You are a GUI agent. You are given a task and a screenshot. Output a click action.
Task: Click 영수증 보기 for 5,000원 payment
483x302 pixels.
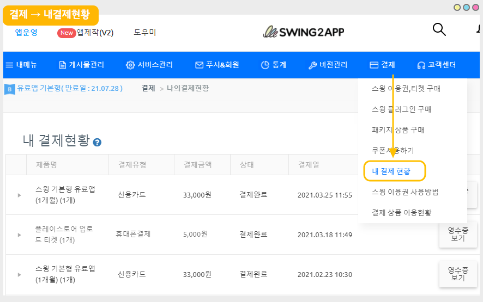pyautogui.click(x=457, y=234)
